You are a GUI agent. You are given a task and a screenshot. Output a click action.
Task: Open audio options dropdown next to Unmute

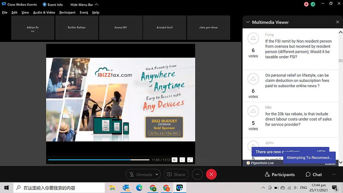157,174
